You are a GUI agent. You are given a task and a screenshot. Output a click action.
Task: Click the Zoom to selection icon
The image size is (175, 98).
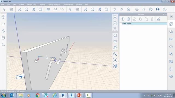[115, 66]
